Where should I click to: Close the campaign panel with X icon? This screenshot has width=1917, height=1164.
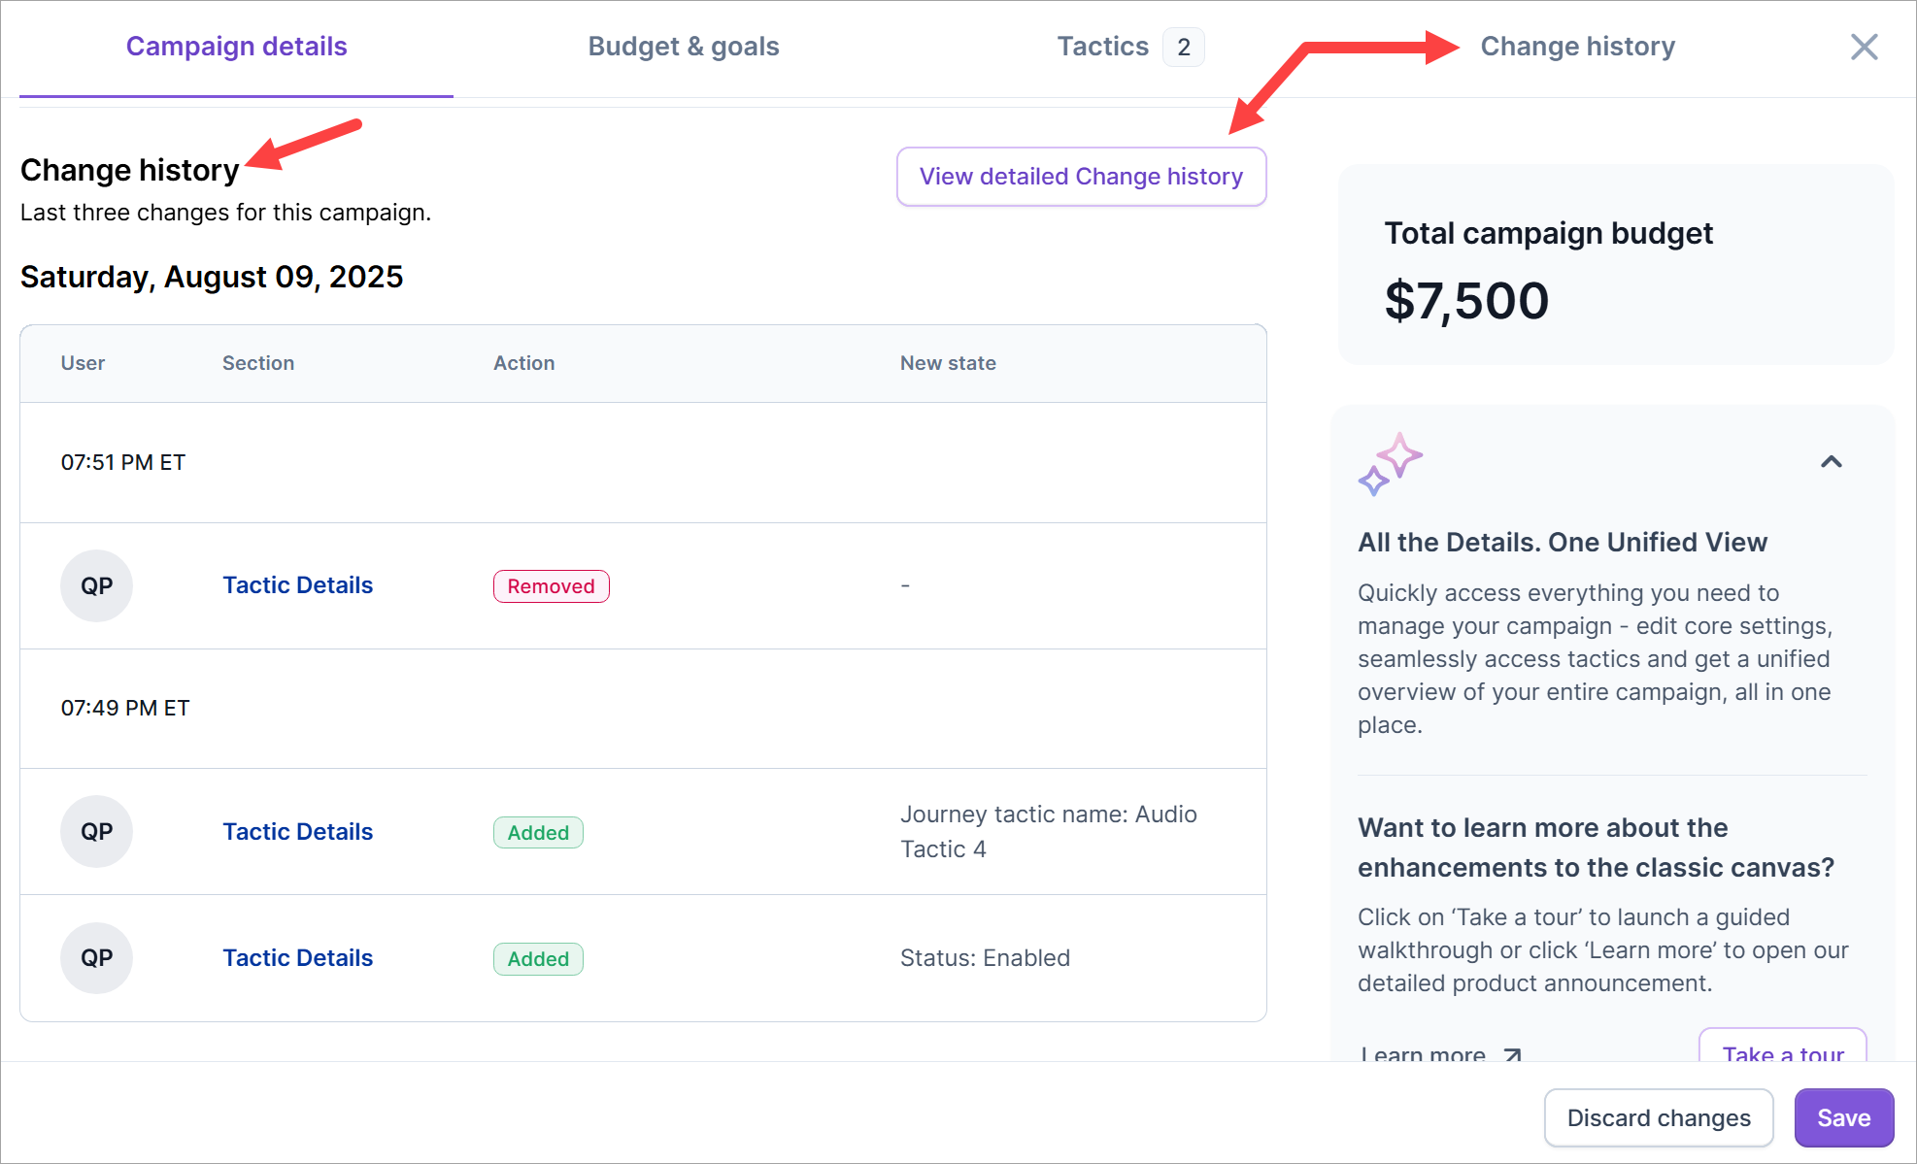[x=1864, y=47]
